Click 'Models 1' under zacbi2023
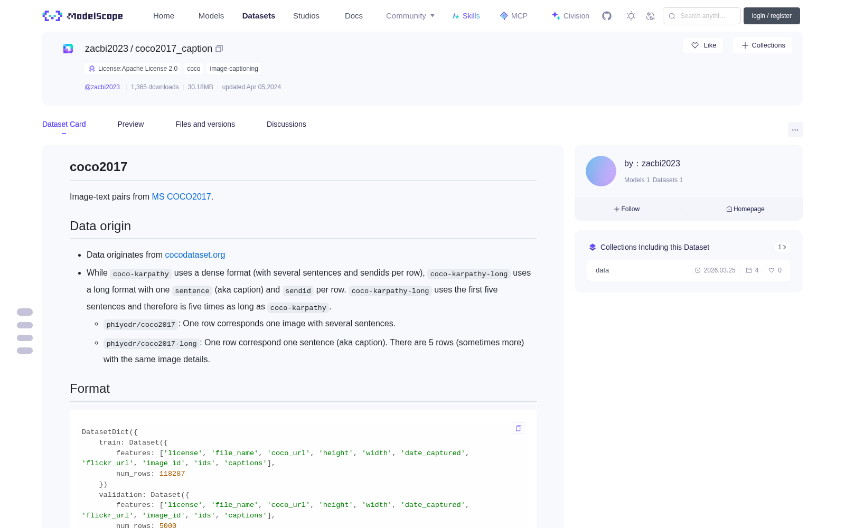The height and width of the screenshot is (528, 845). [x=637, y=180]
